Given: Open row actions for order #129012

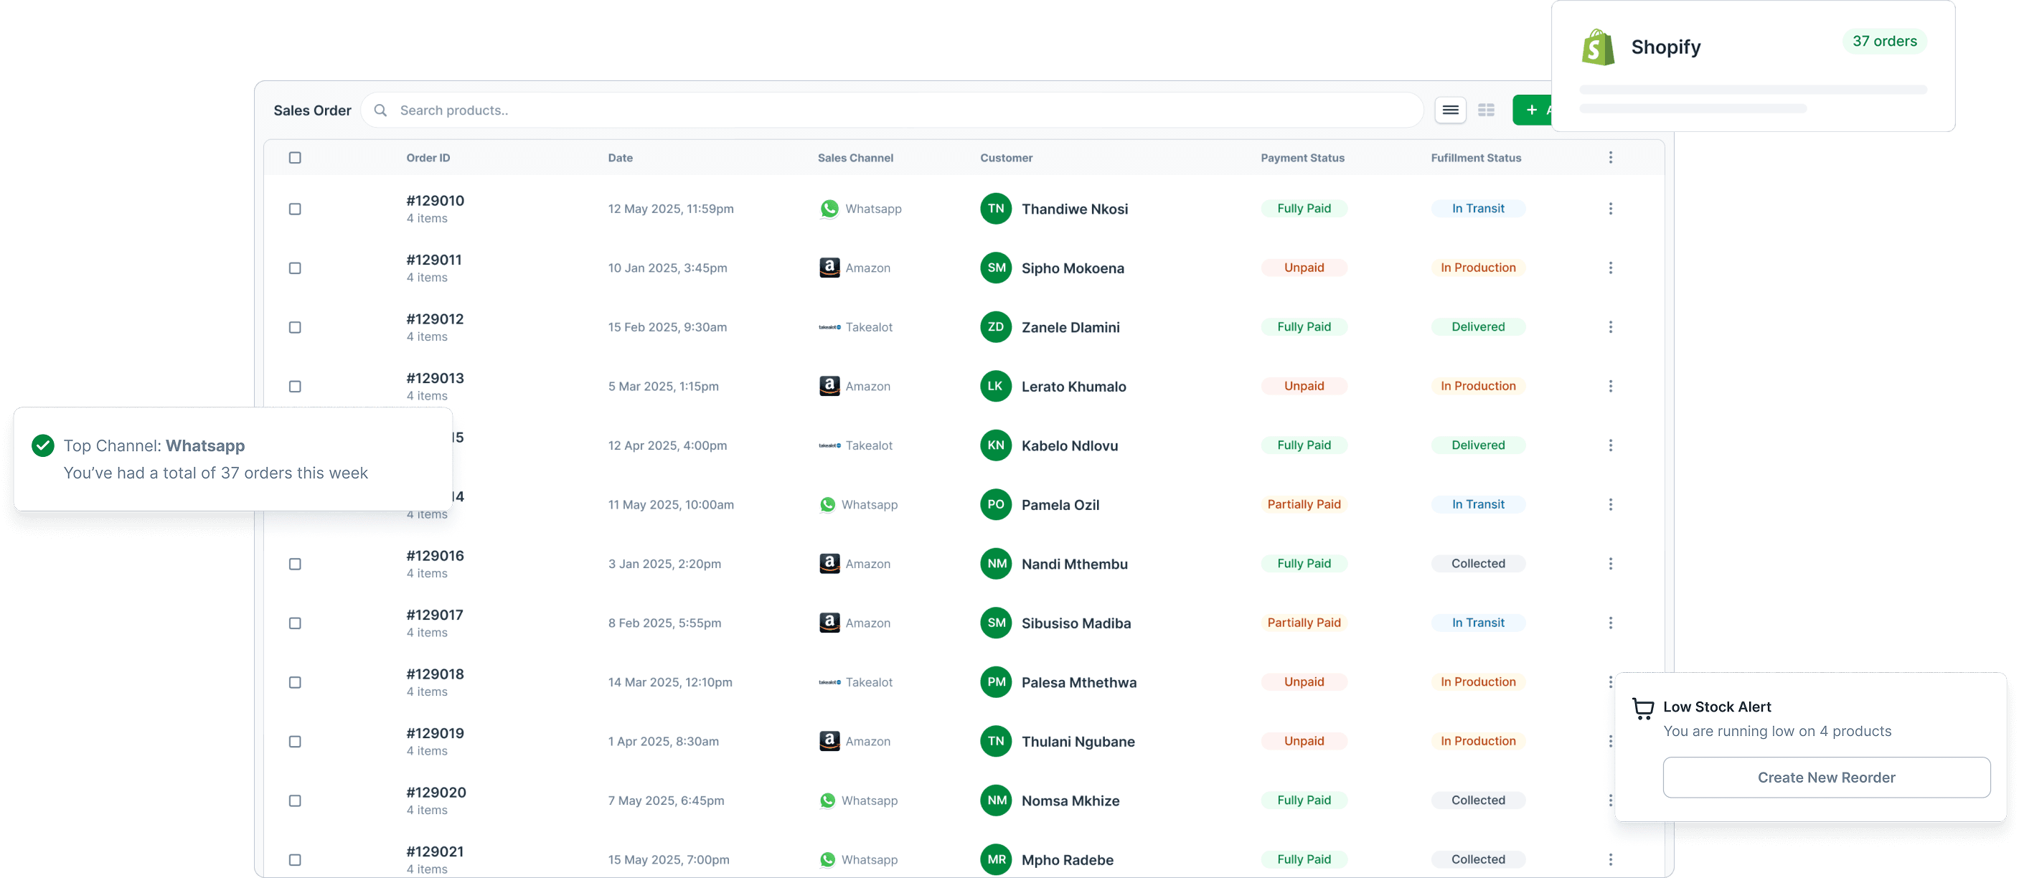Looking at the screenshot, I should 1610,327.
